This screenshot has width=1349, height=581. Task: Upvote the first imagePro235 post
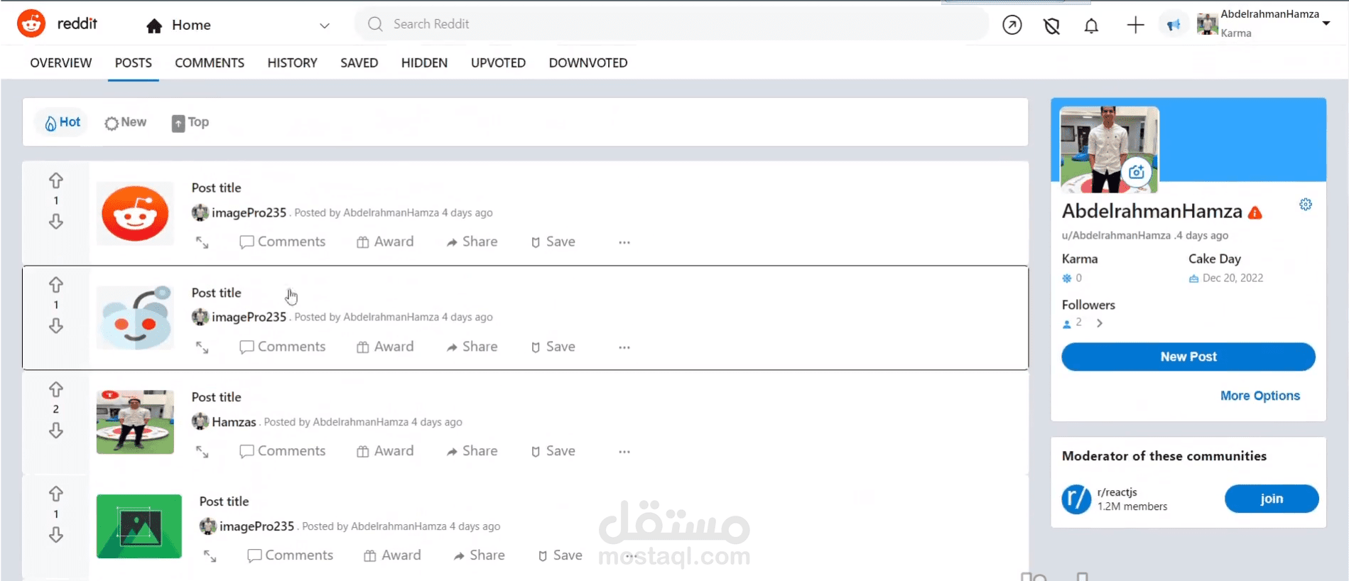[56, 180]
